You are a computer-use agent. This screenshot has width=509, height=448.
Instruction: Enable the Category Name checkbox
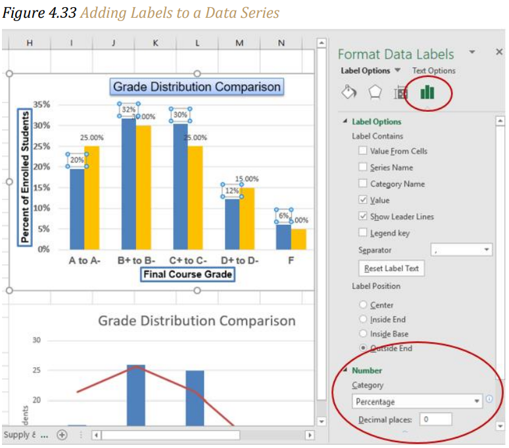click(362, 183)
